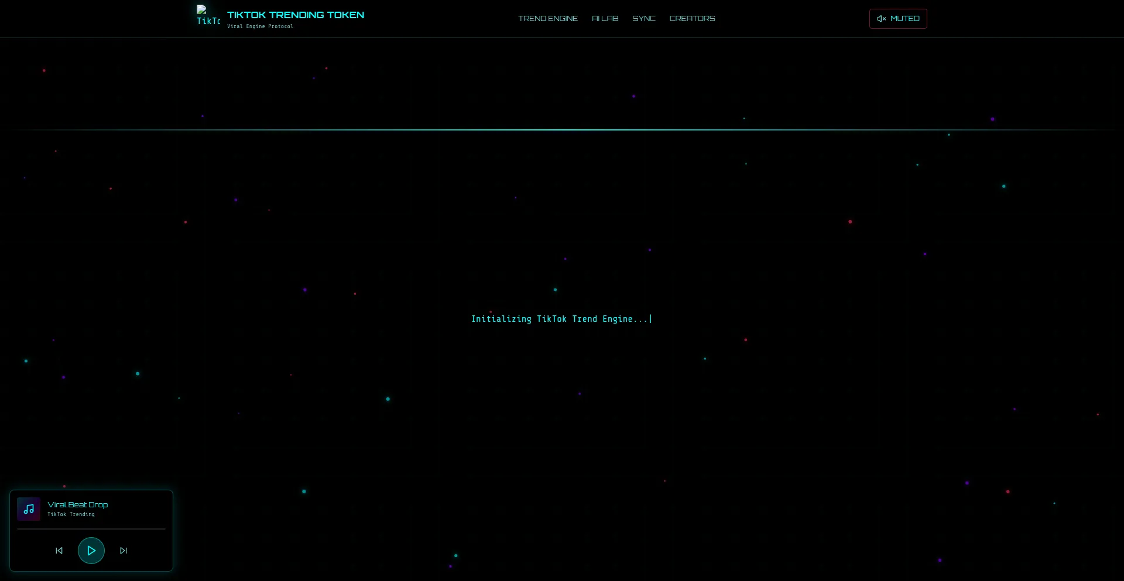Screen dimensions: 1124x581
Task: Click the glowing horizontal scan line
Action: [562, 130]
